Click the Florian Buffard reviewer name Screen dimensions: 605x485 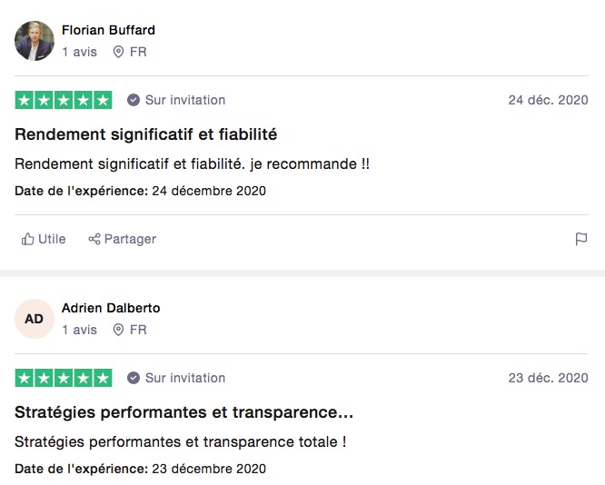[108, 30]
